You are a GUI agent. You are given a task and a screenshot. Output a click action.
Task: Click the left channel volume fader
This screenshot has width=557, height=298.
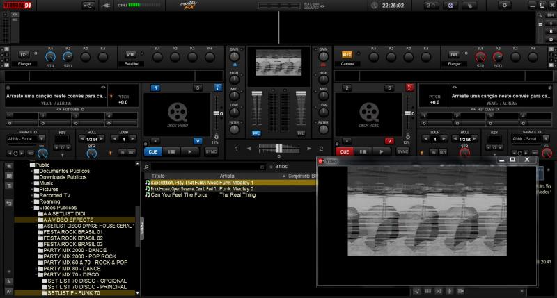(257, 94)
